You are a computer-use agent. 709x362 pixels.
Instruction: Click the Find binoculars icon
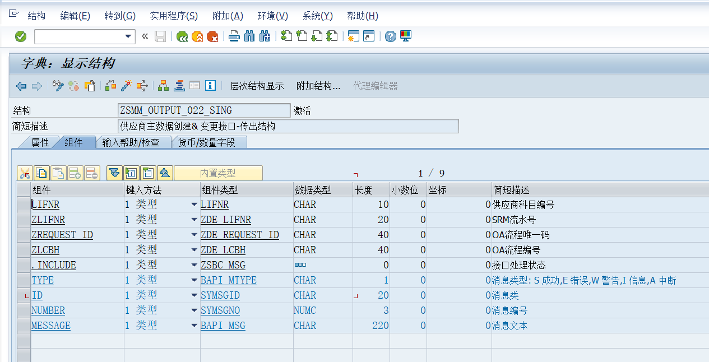click(x=249, y=36)
